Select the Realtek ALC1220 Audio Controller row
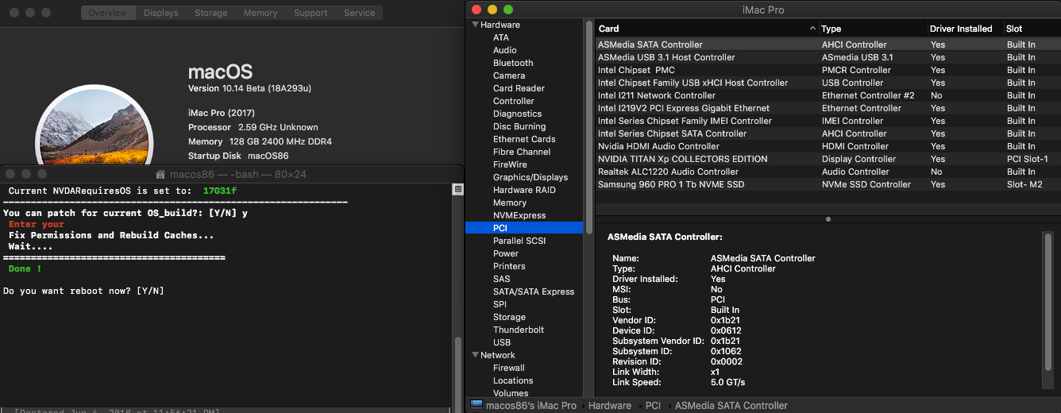Image resolution: width=1061 pixels, height=413 pixels. pyautogui.click(x=828, y=172)
